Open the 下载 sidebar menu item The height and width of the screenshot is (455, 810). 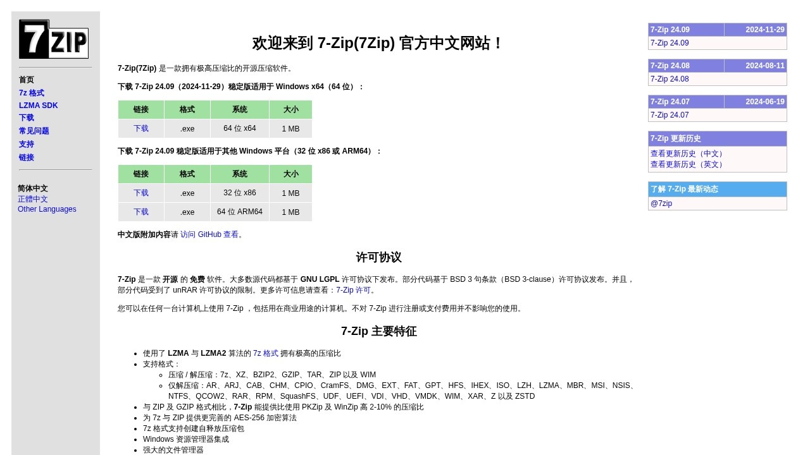(x=27, y=118)
